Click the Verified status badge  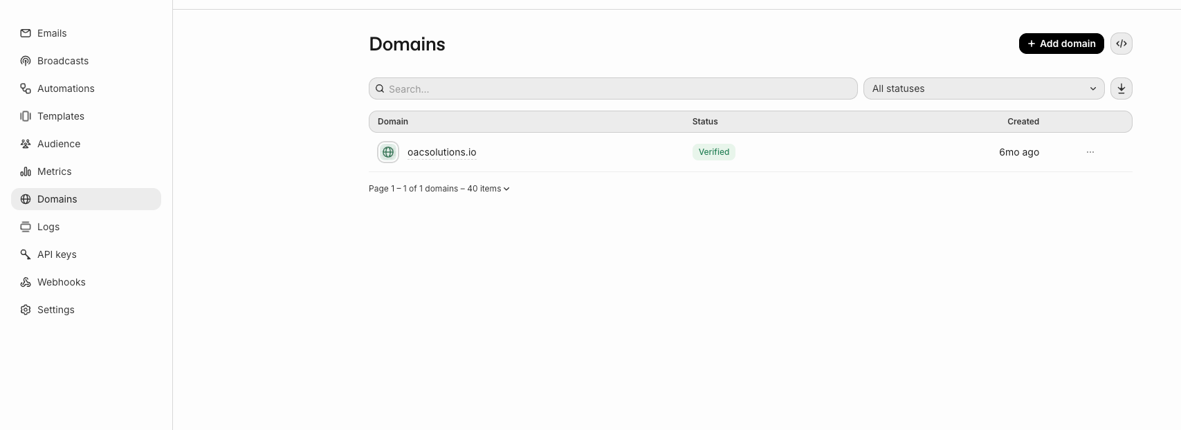[x=713, y=152]
